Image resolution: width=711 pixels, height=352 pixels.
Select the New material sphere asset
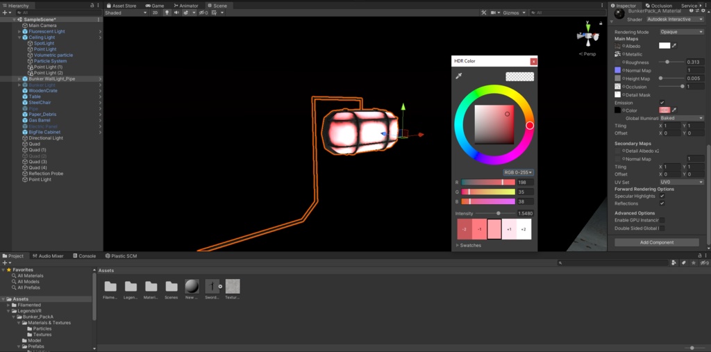192,290
